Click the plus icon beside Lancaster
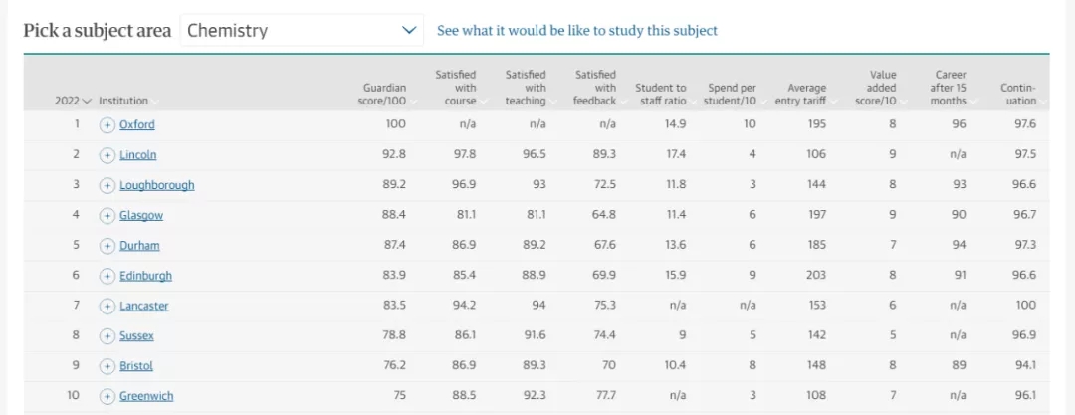Viewport: 1075px width, 415px height. click(107, 306)
